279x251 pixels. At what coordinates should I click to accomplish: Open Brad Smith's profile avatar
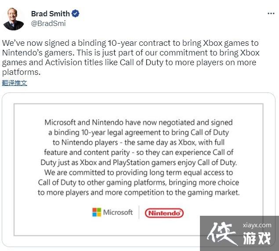(13, 18)
